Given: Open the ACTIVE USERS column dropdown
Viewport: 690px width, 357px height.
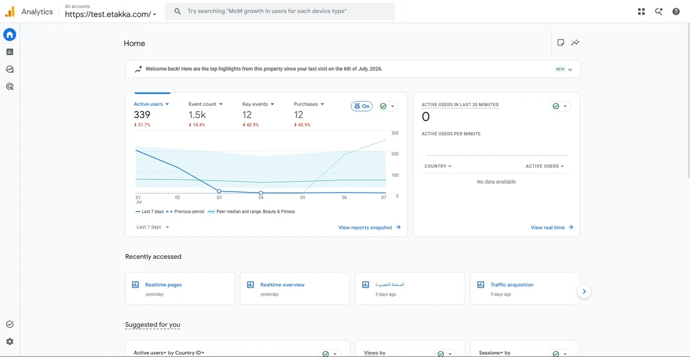Looking at the screenshot, I should 545,166.
